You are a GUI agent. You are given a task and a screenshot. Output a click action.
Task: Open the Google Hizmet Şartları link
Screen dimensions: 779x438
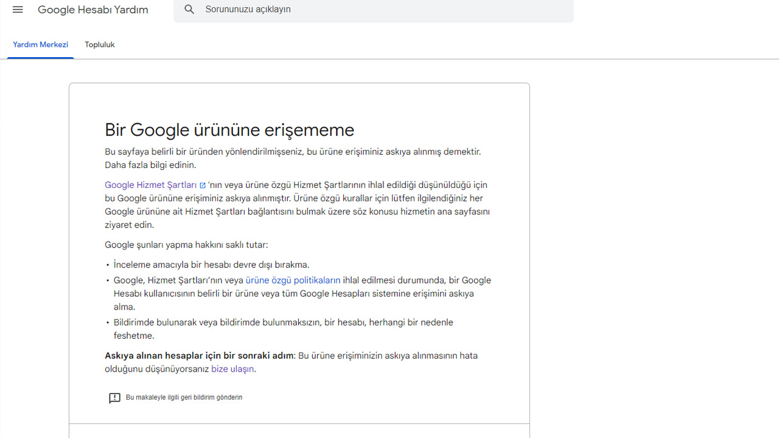click(151, 185)
